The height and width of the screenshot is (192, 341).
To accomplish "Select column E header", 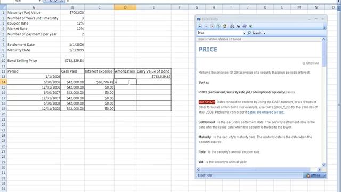I will [153, 7].
